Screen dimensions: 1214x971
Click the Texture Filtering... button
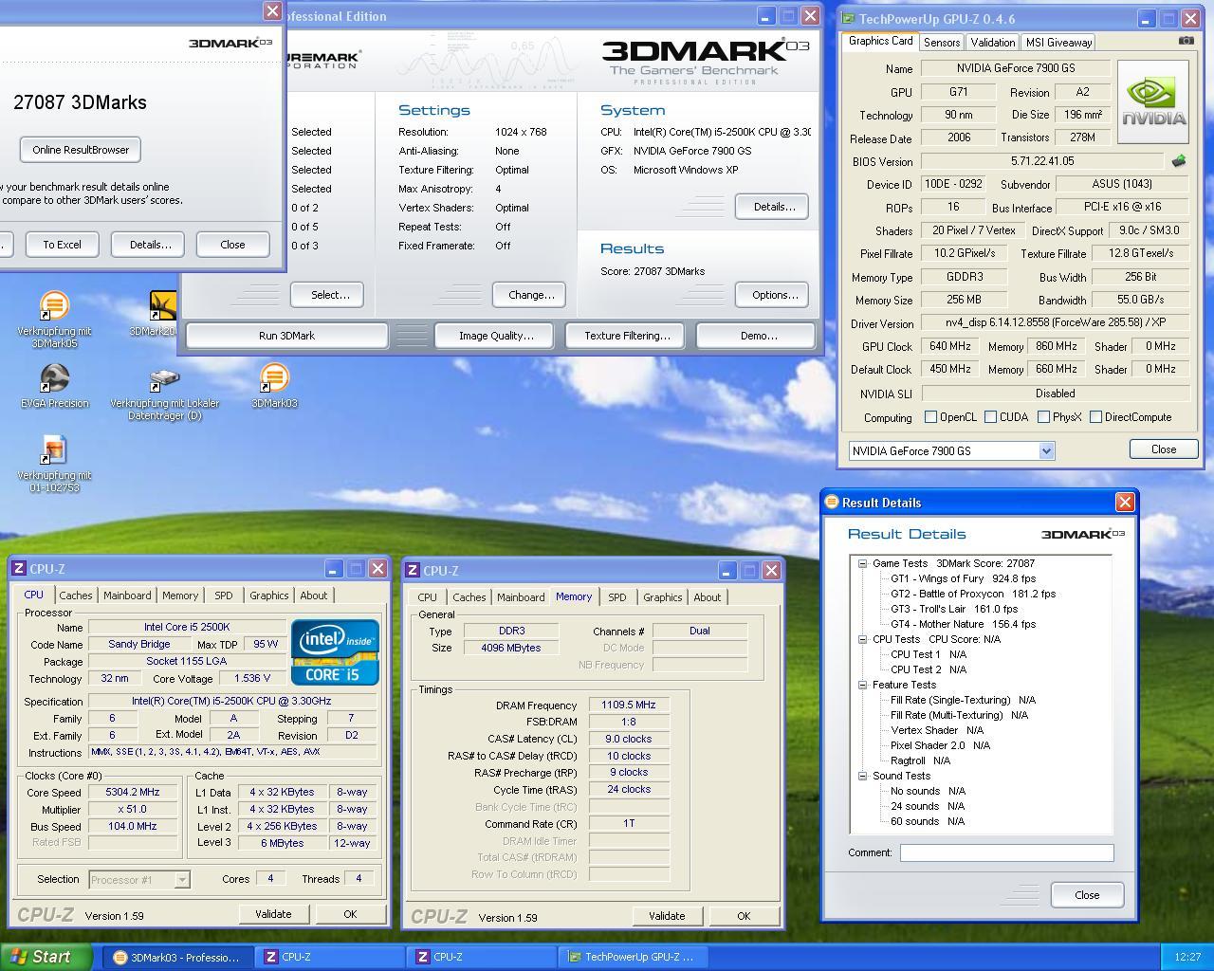627,336
